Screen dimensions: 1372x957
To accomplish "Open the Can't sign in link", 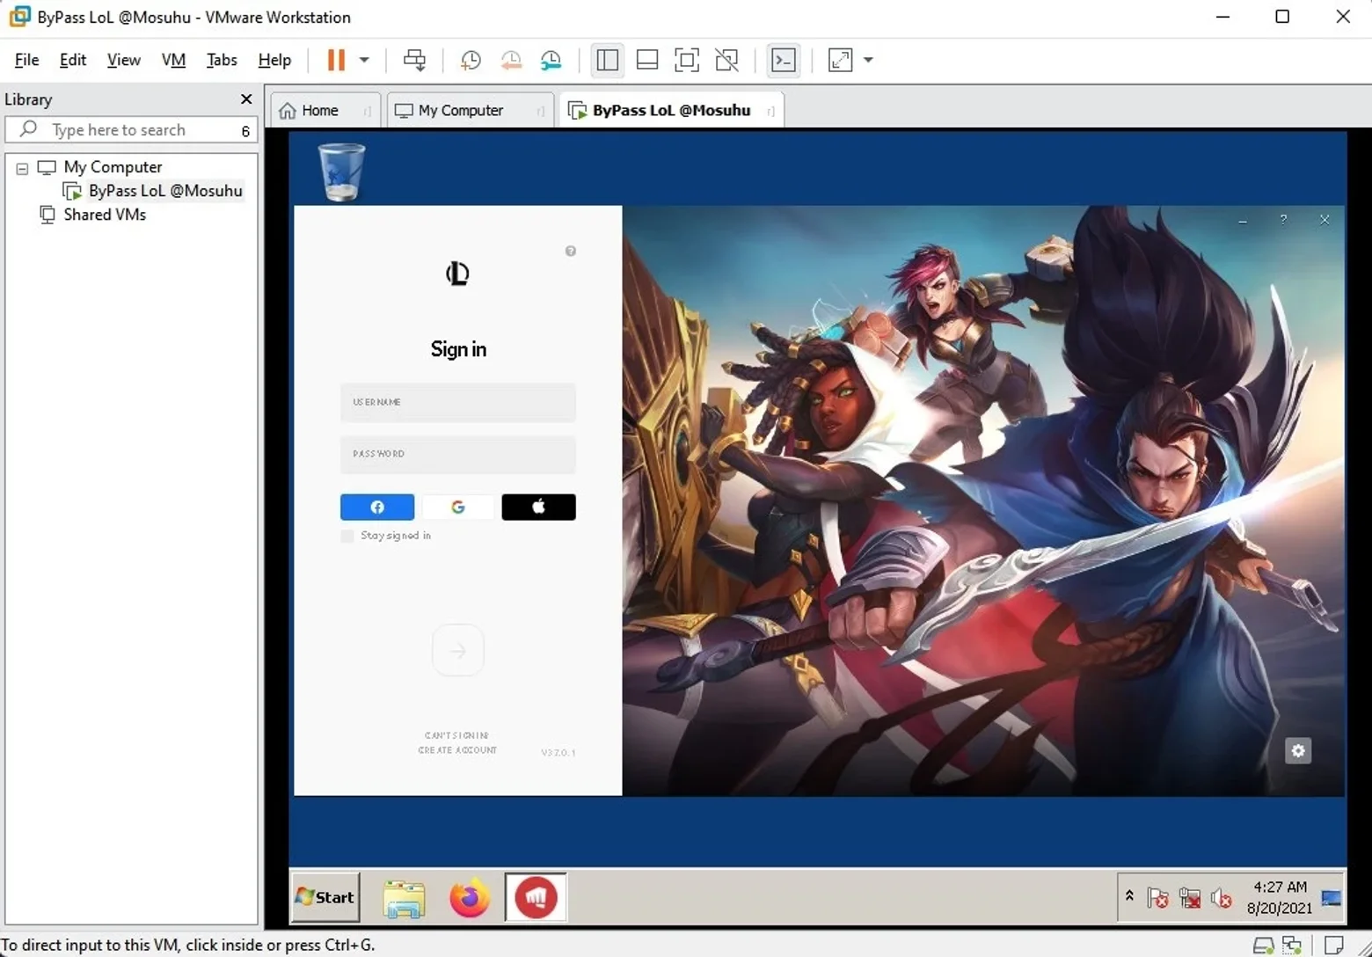I will tap(457, 735).
